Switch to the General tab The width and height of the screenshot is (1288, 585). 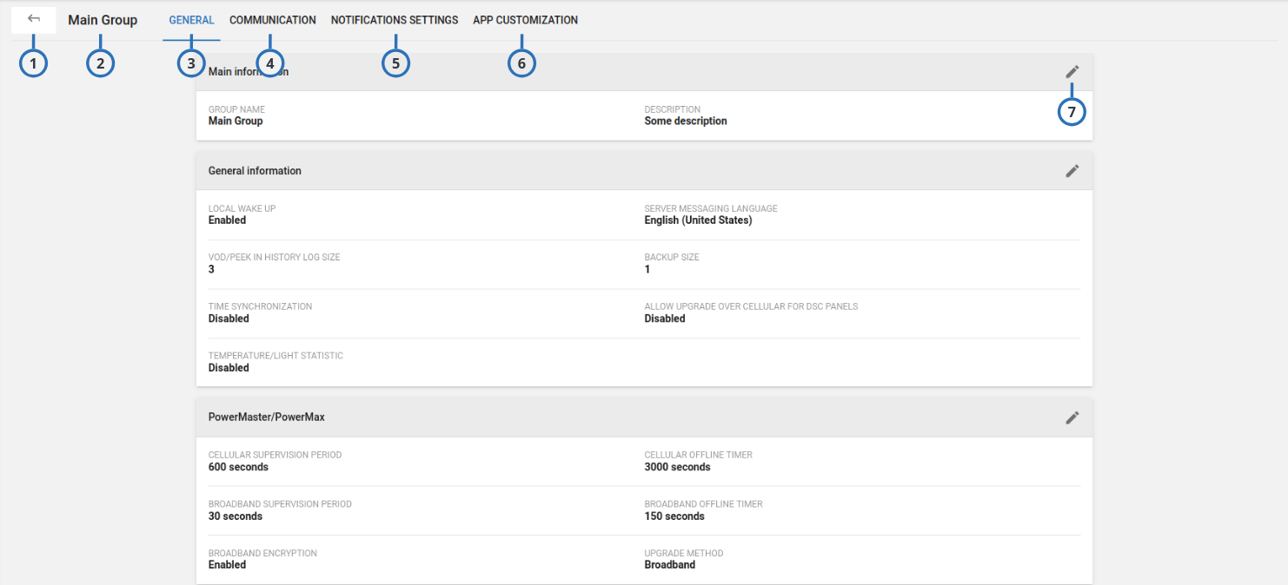[191, 20]
